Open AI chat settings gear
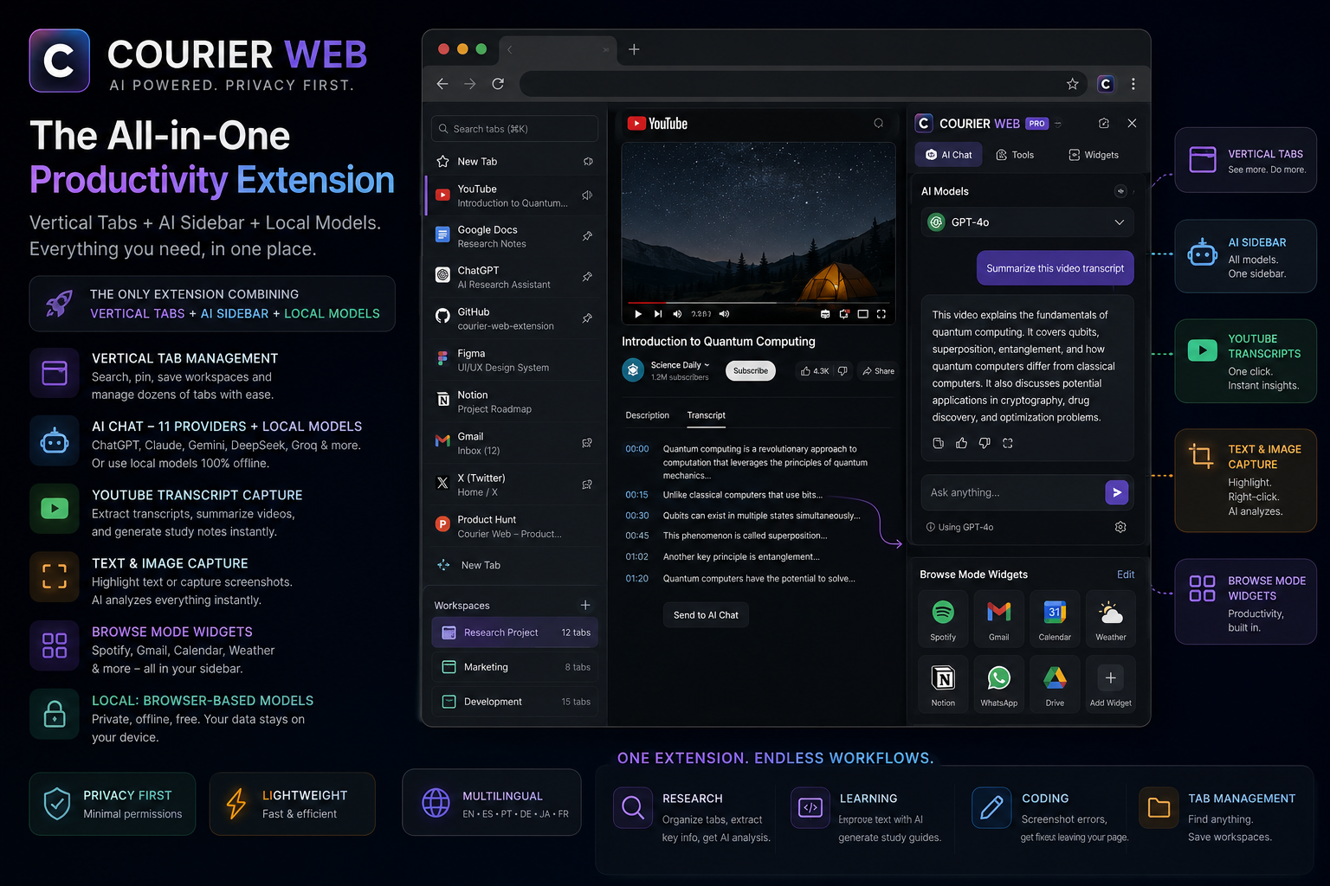This screenshot has width=1330, height=886. pyautogui.click(x=1120, y=527)
